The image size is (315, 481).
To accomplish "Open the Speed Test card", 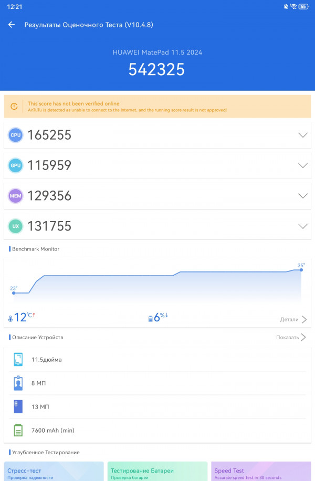I will (x=261, y=472).
